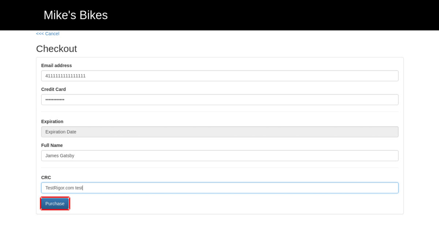
Task: Click the Checkout page heading
Action: tap(56, 49)
